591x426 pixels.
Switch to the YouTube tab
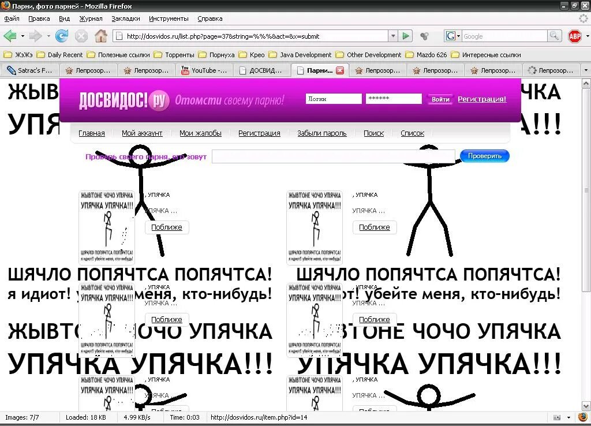click(x=205, y=70)
